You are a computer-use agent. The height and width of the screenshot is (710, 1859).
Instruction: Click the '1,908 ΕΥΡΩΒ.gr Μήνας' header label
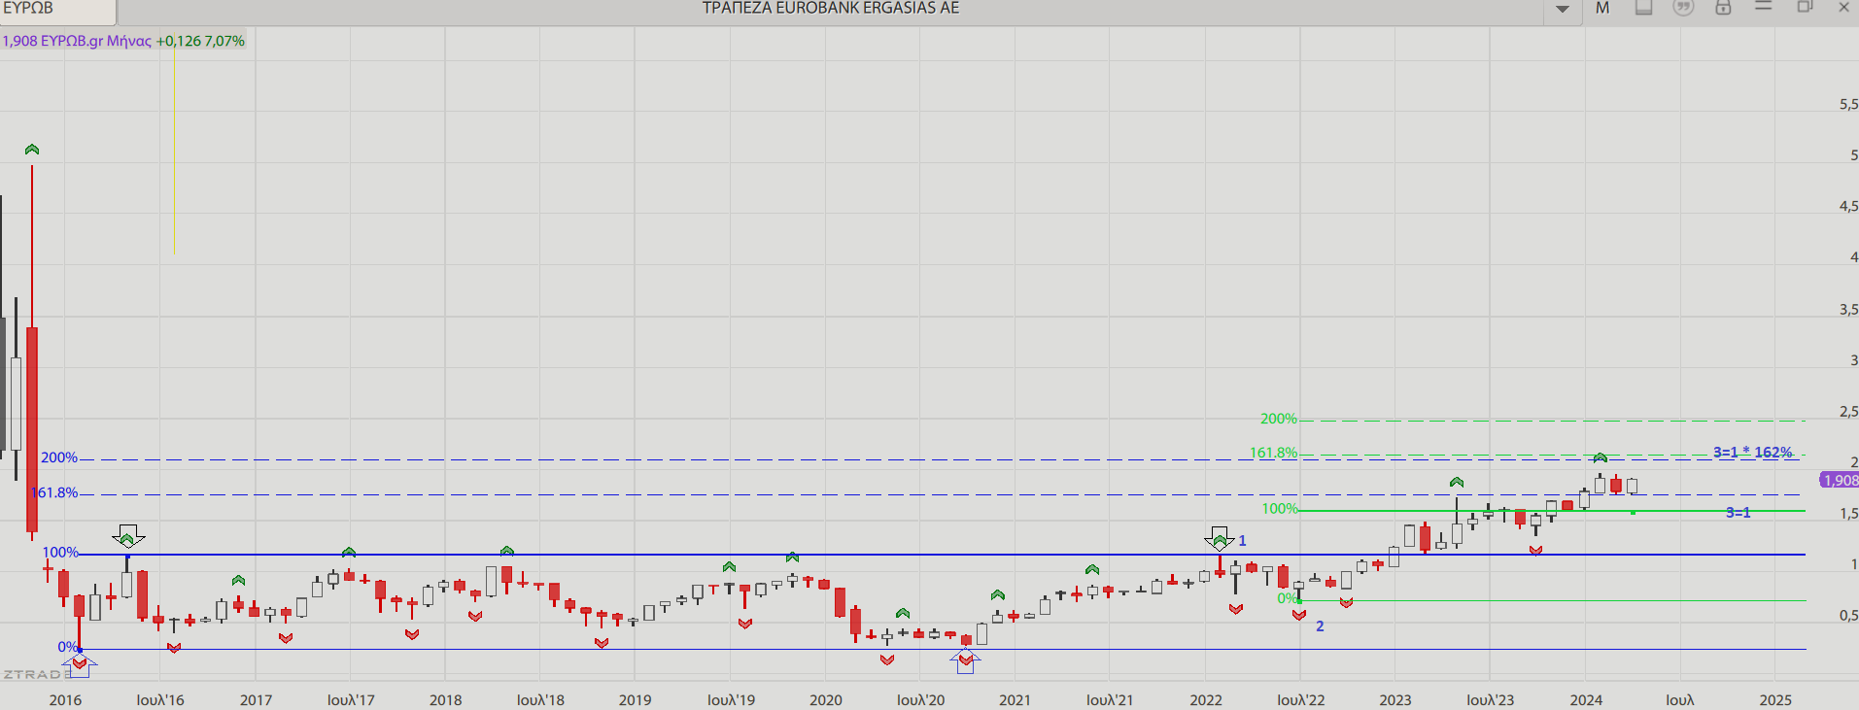[77, 41]
